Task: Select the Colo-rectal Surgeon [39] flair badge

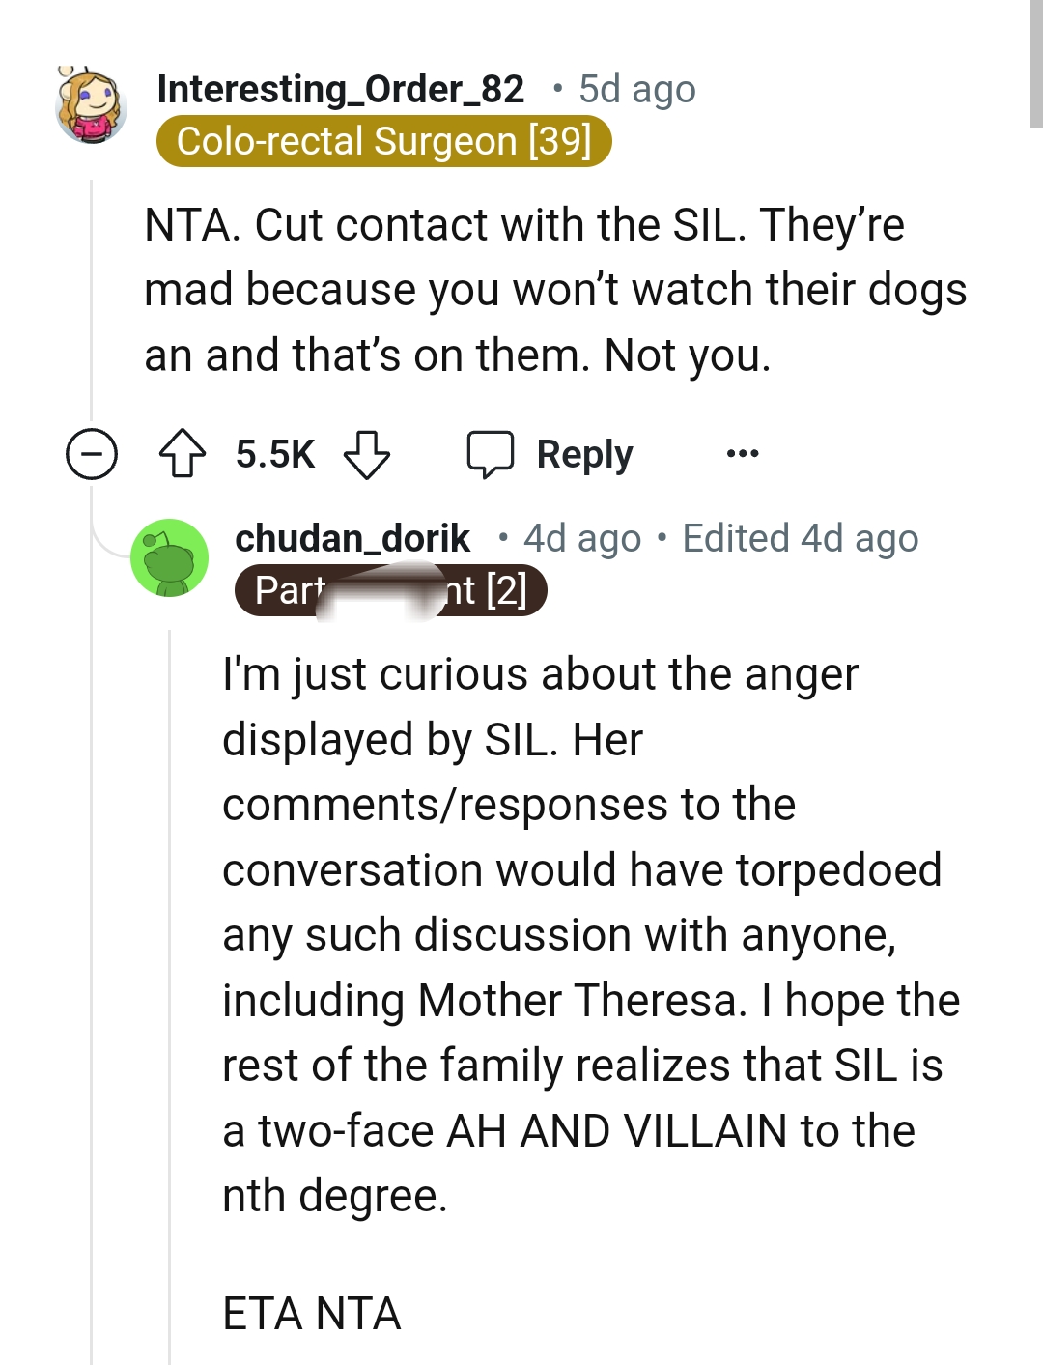Action: pos(385,141)
